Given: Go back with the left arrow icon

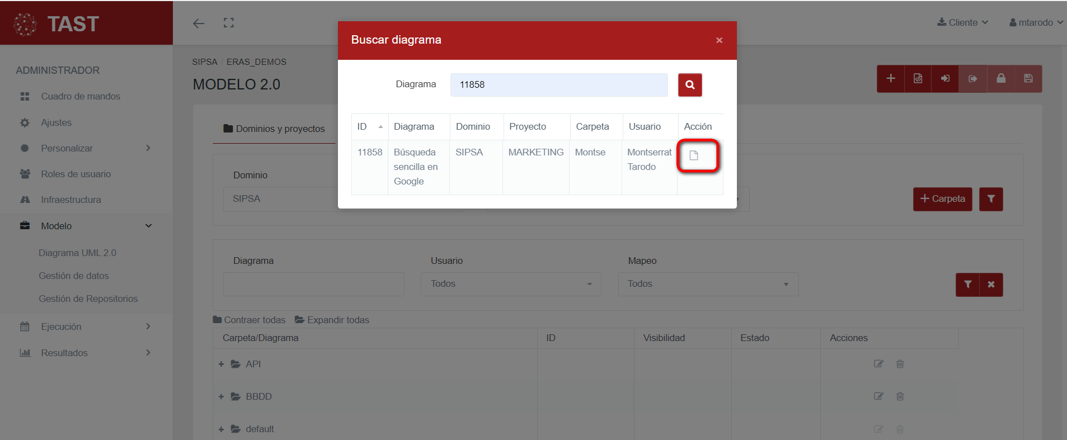Looking at the screenshot, I should click(199, 23).
